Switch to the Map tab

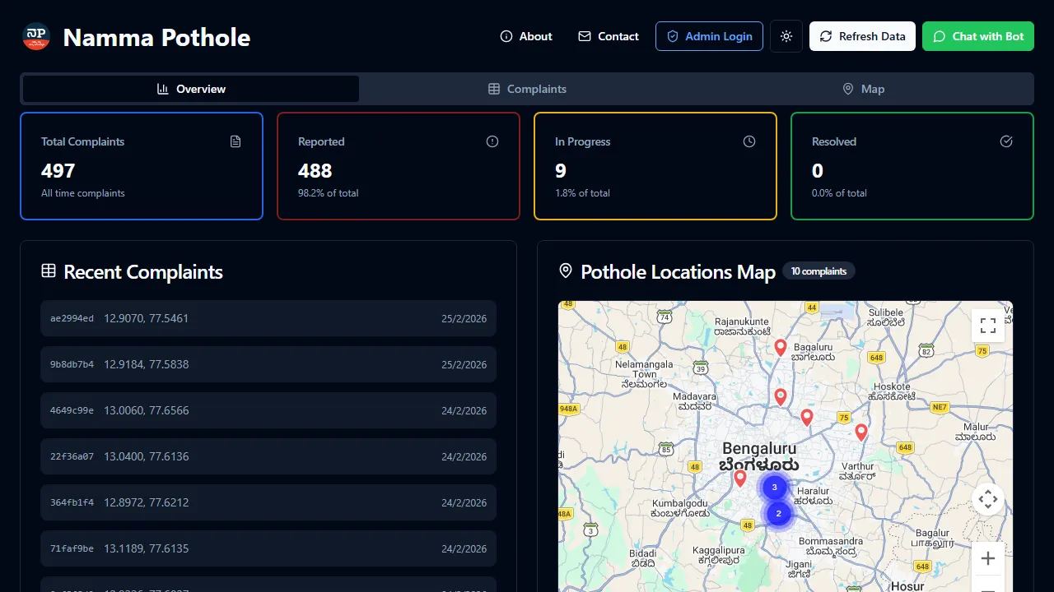(863, 89)
